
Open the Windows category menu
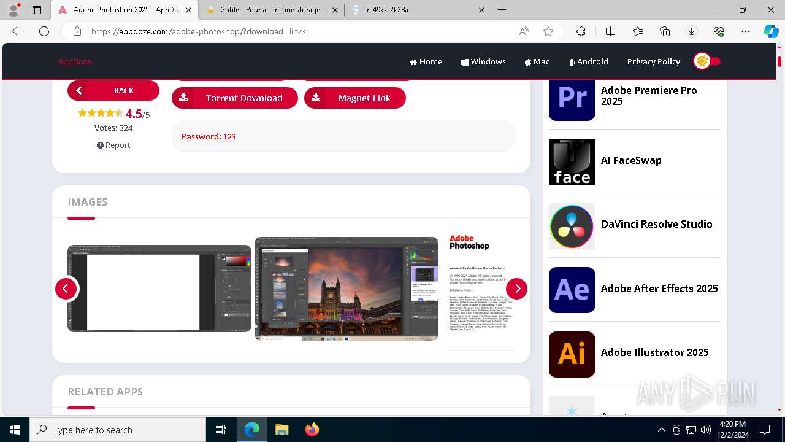click(483, 61)
